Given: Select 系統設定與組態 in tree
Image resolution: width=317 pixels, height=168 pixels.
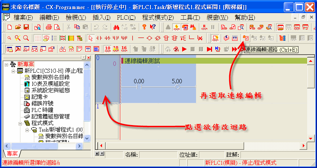Looking at the screenshot, I should point(51,90).
